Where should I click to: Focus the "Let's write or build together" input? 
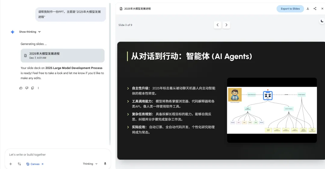coord(57,155)
